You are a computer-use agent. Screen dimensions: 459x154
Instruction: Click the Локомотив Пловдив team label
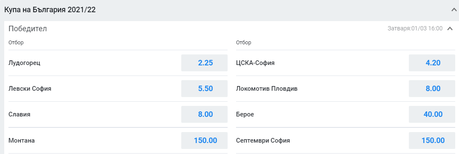point(267,89)
